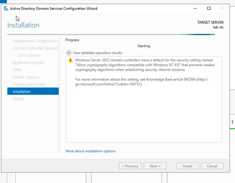Go to DNS Options step
Screen dimensions: 235x183
[29, 56]
